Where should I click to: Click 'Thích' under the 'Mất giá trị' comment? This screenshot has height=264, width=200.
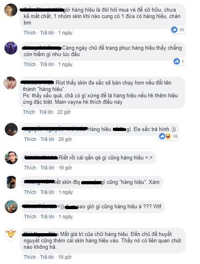click(x=30, y=257)
